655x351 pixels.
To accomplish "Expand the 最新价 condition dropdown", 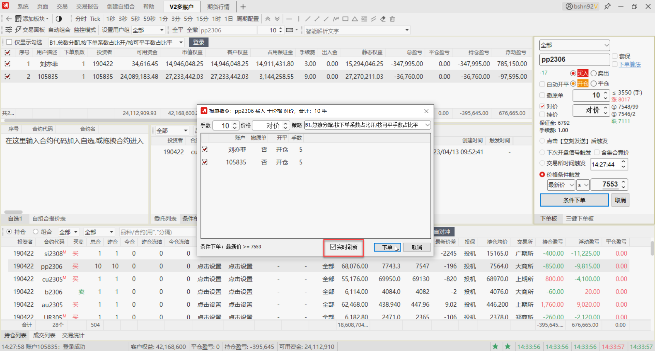I will pos(561,185).
